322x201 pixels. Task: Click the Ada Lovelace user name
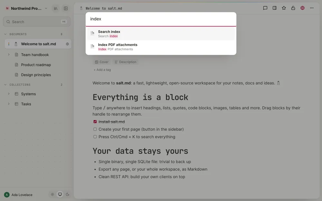tap(22, 195)
